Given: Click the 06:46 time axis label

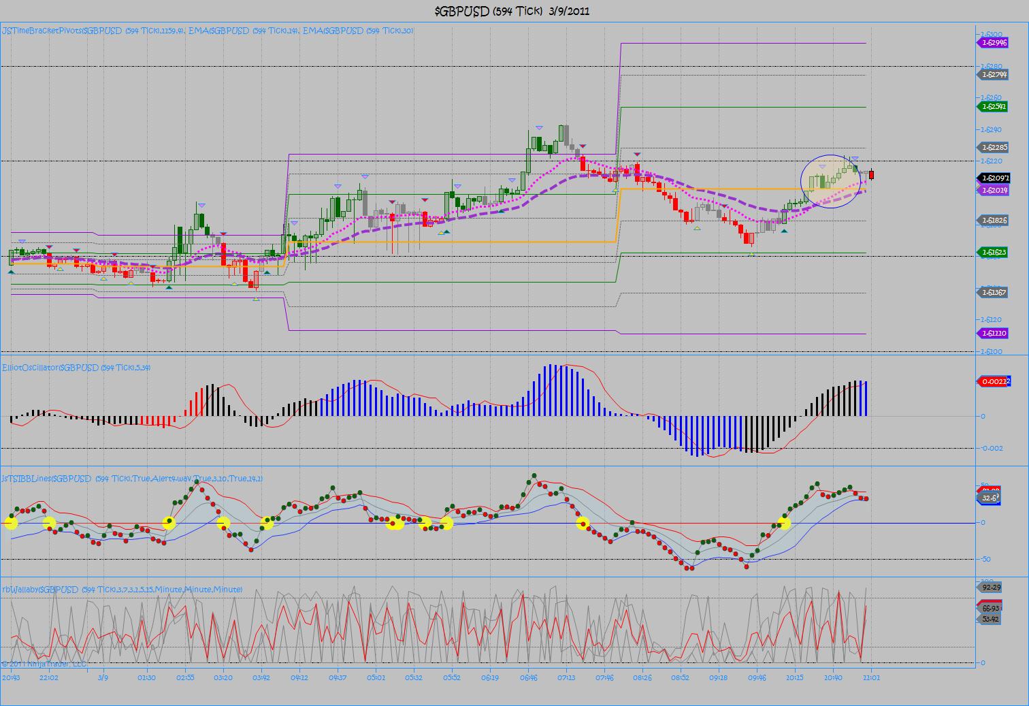Looking at the screenshot, I should 529,677.
